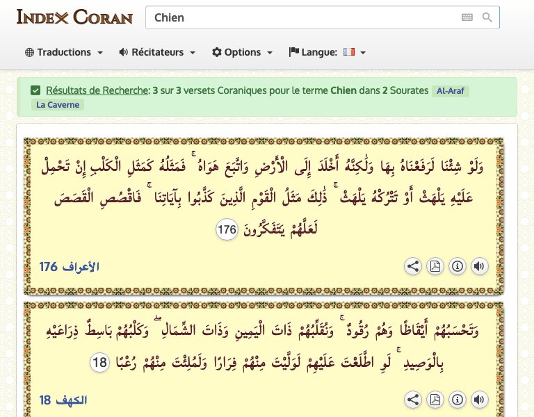This screenshot has width=534, height=417.
Task: Export verse Al-Kahf 18 as PDF
Action: pos(435,400)
